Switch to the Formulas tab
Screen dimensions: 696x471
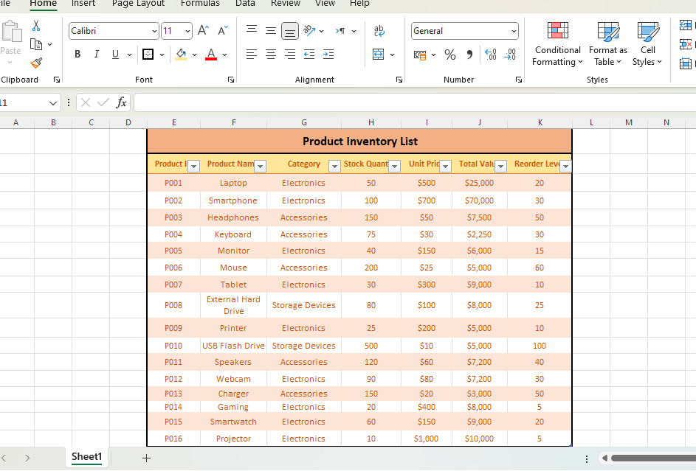tap(200, 4)
